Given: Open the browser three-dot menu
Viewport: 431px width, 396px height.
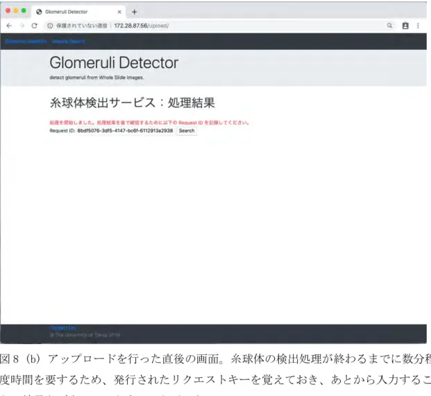Looking at the screenshot, I should coord(418,26).
